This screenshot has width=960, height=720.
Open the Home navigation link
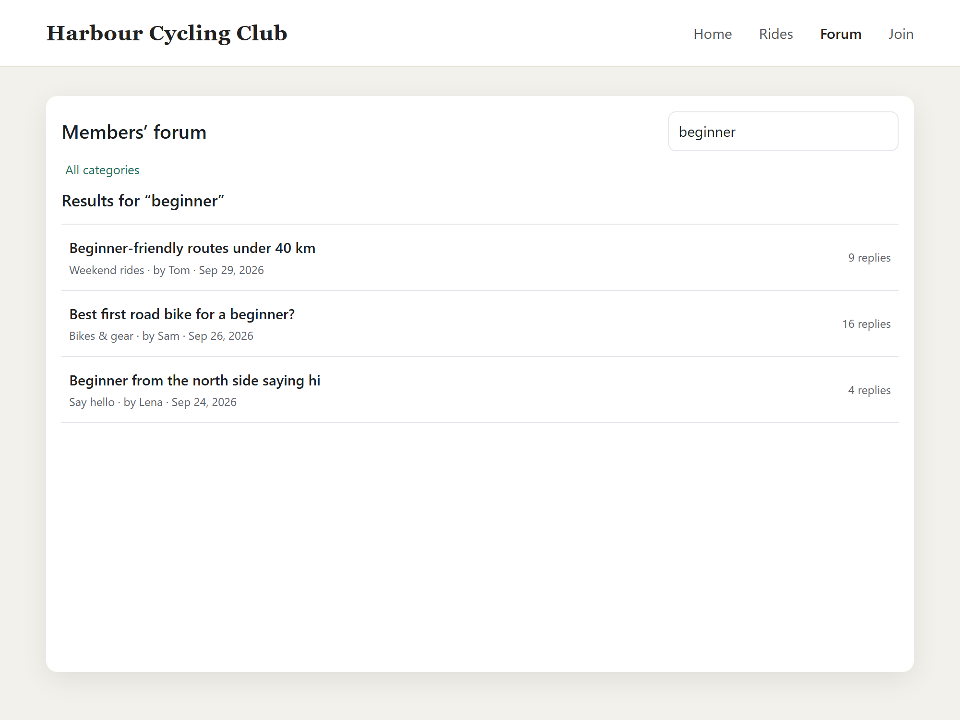click(712, 34)
